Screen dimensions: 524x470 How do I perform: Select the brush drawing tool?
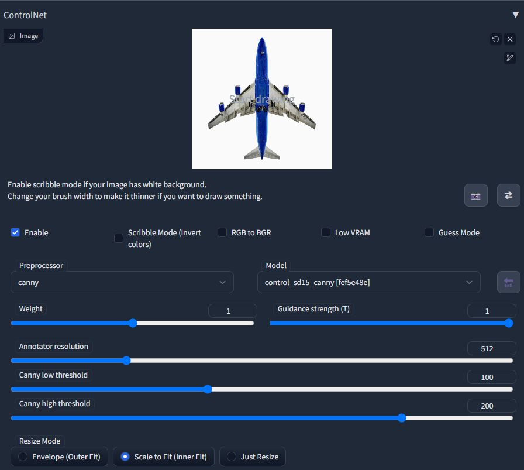509,57
